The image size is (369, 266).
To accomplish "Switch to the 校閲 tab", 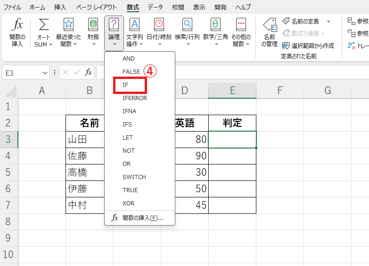I will pyautogui.click(x=178, y=7).
